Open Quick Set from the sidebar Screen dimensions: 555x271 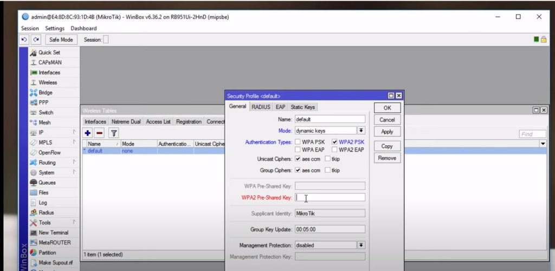tap(49, 53)
